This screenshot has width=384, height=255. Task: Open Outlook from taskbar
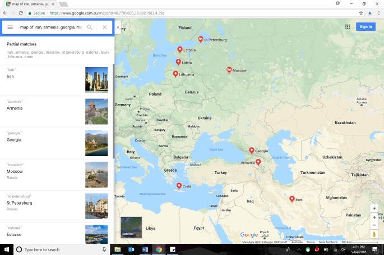pyautogui.click(x=131, y=249)
